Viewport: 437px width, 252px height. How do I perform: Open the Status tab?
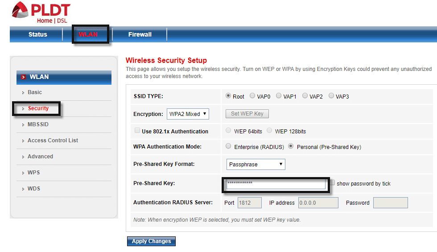(37, 35)
